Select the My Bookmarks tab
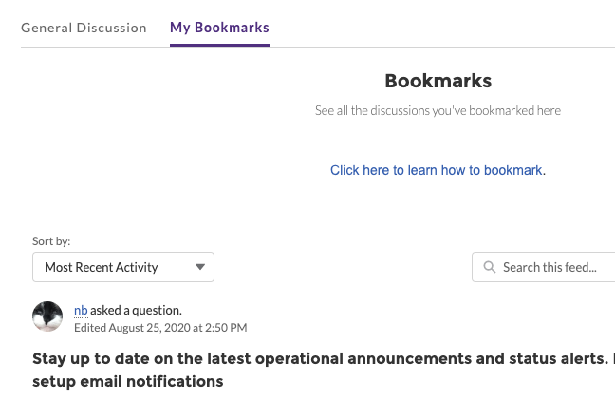615x401 pixels. click(x=219, y=28)
